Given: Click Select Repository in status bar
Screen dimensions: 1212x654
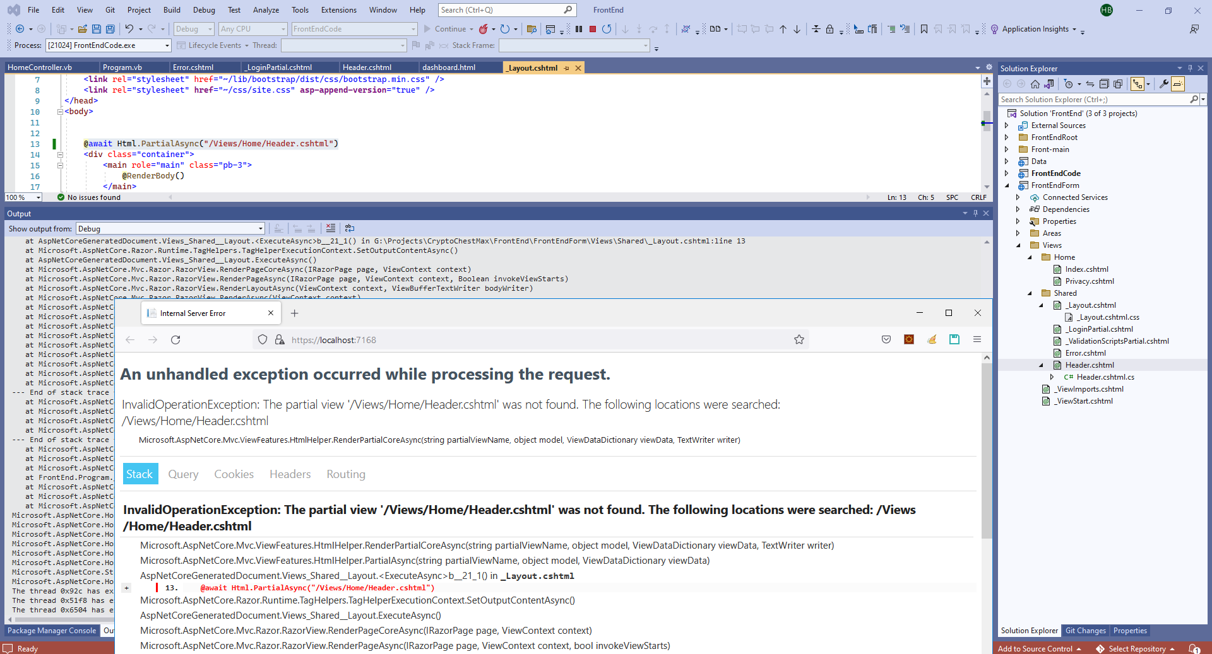Looking at the screenshot, I should tap(1136, 649).
